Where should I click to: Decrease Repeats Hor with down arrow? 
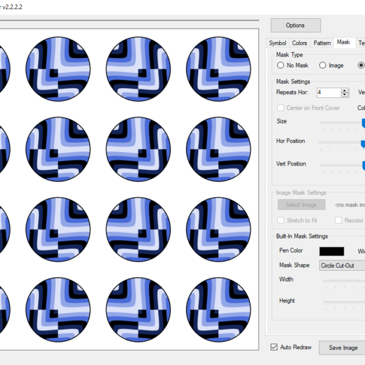click(x=344, y=94)
